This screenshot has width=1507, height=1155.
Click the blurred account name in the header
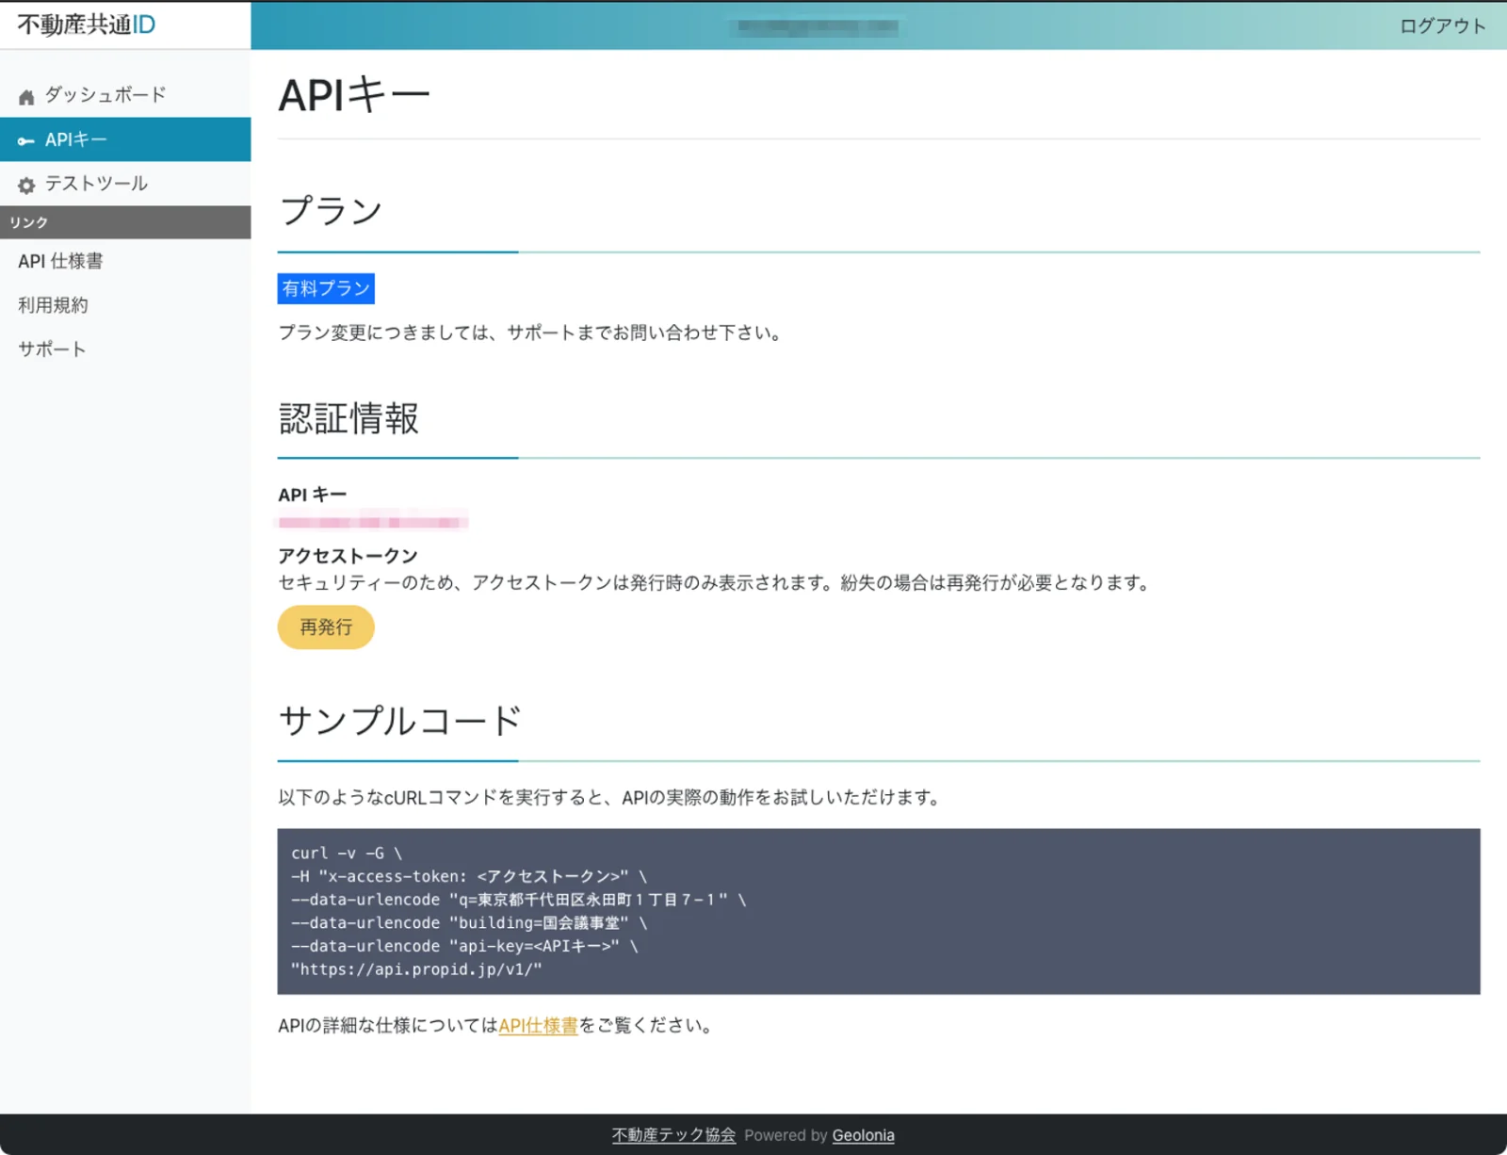[816, 27]
